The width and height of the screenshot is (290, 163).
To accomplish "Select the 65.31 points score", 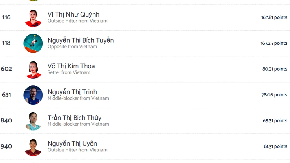I will coord(275,121).
